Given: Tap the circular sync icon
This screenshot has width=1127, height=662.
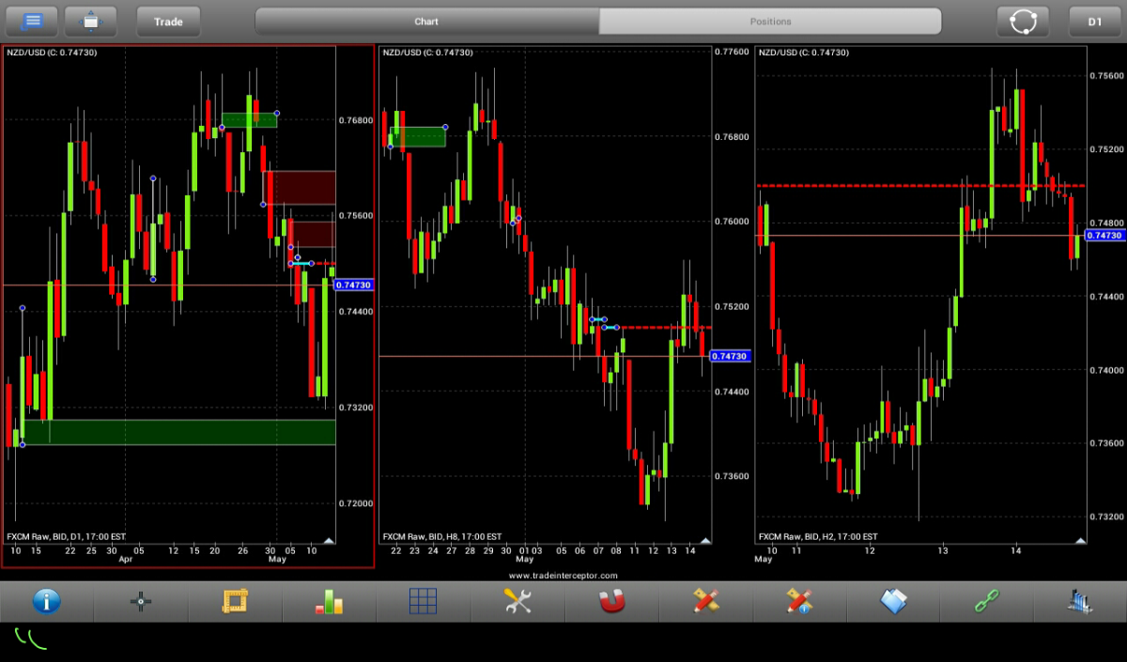Looking at the screenshot, I should click(x=1023, y=21).
